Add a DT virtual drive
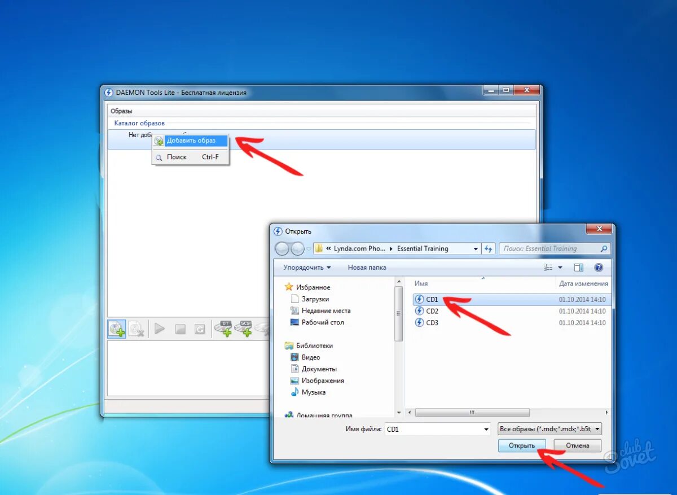 [224, 328]
